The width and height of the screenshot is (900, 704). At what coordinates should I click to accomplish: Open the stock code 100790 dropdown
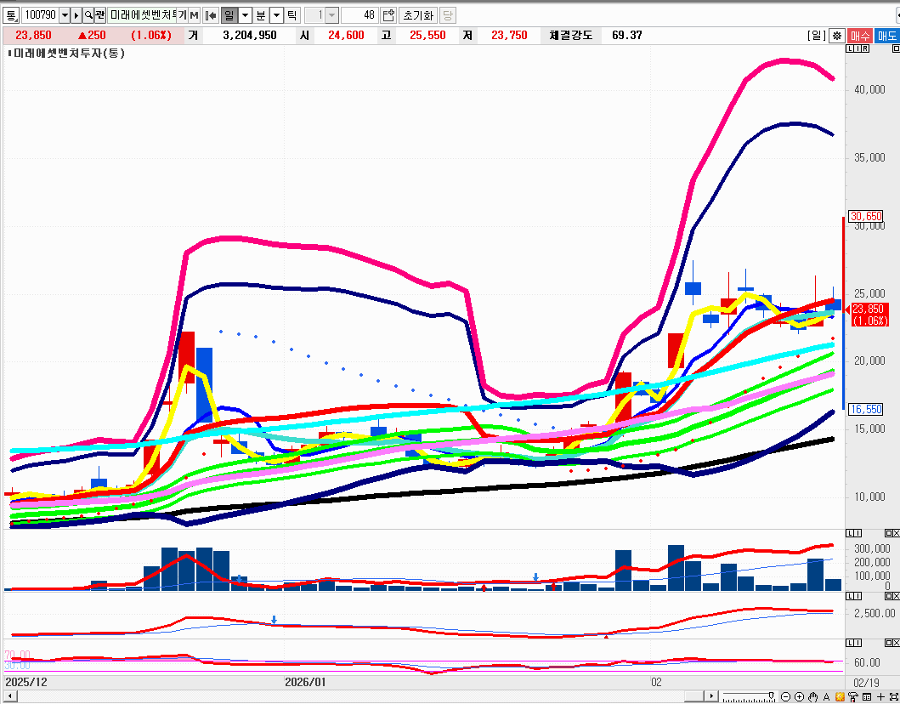65,15
